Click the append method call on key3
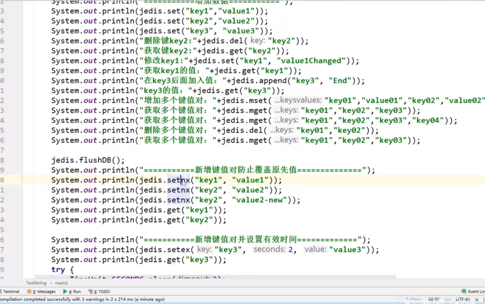Viewport: 485px width, 304px height. point(274,81)
